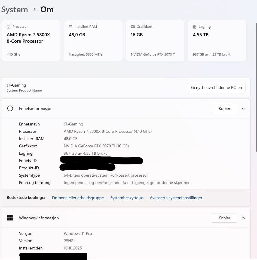The image size is (257, 260).
Task: Click '10.10.2025' install date value
Action: pyautogui.click(x=73, y=248)
